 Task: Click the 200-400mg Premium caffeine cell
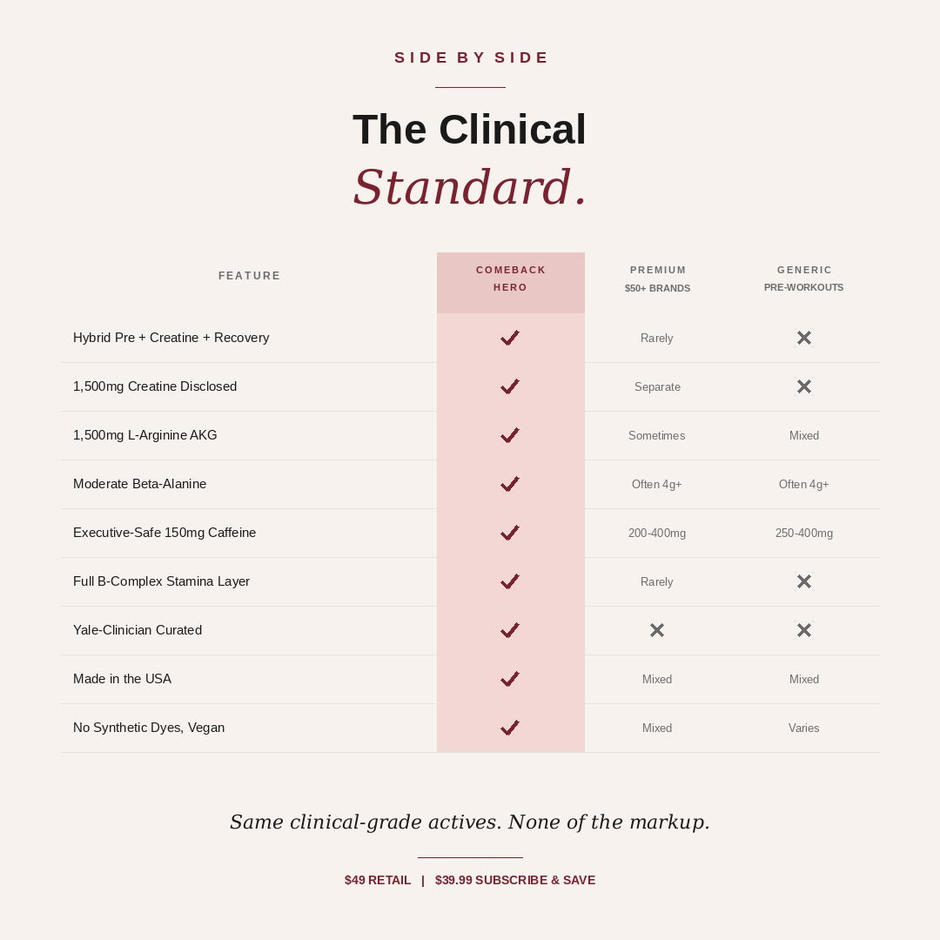[657, 533]
